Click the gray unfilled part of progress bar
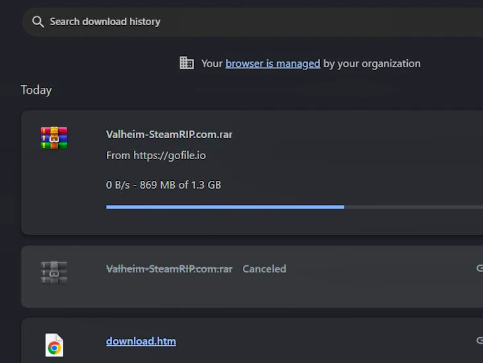Image resolution: width=483 pixels, height=363 pixels. click(412, 207)
